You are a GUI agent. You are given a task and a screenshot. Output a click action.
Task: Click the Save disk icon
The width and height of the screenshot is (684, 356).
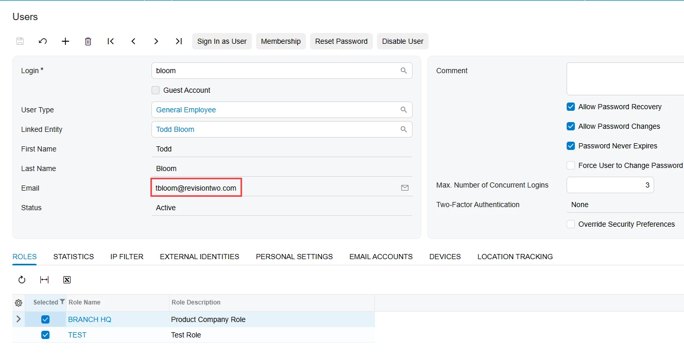20,41
